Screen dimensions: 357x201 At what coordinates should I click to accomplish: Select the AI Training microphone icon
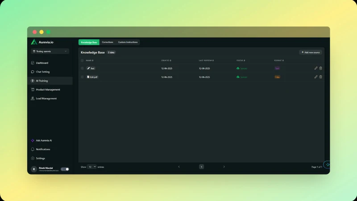click(x=33, y=81)
